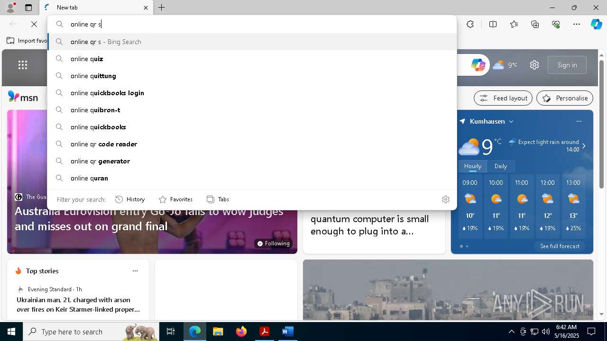Image resolution: width=607 pixels, height=341 pixels.
Task: Launch Firefox from taskbar
Action: 241,332
